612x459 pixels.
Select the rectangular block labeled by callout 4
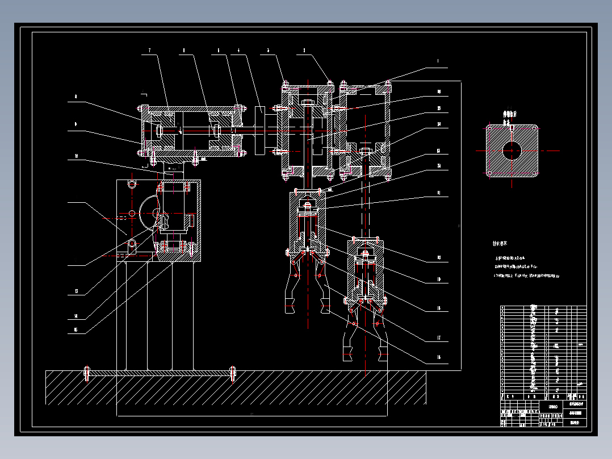pyautogui.click(x=260, y=131)
